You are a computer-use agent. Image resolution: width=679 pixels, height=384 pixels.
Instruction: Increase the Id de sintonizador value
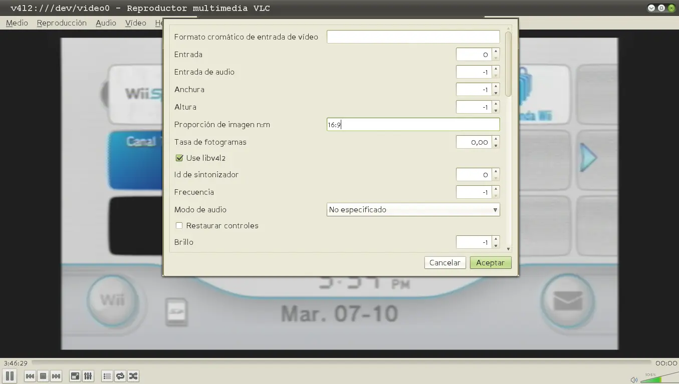pyautogui.click(x=496, y=171)
